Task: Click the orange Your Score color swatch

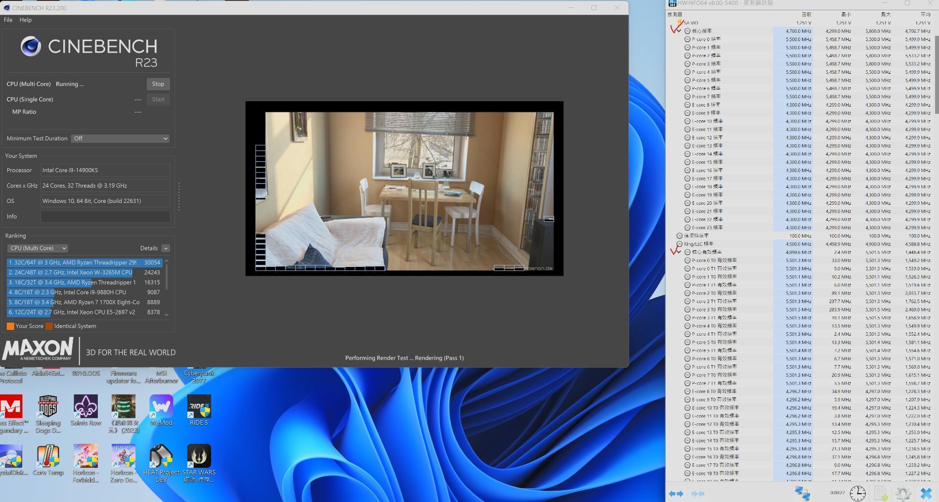Action: pos(10,326)
